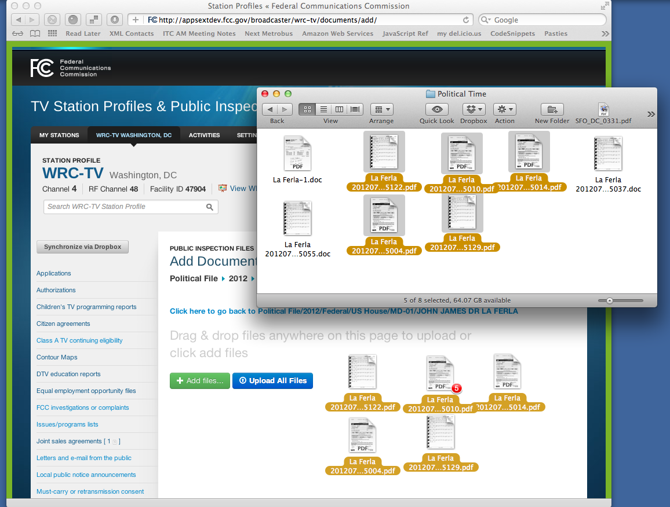Screen dimensions: 670x507
Task: Click station profile search magnifier icon
Action: coord(209,207)
